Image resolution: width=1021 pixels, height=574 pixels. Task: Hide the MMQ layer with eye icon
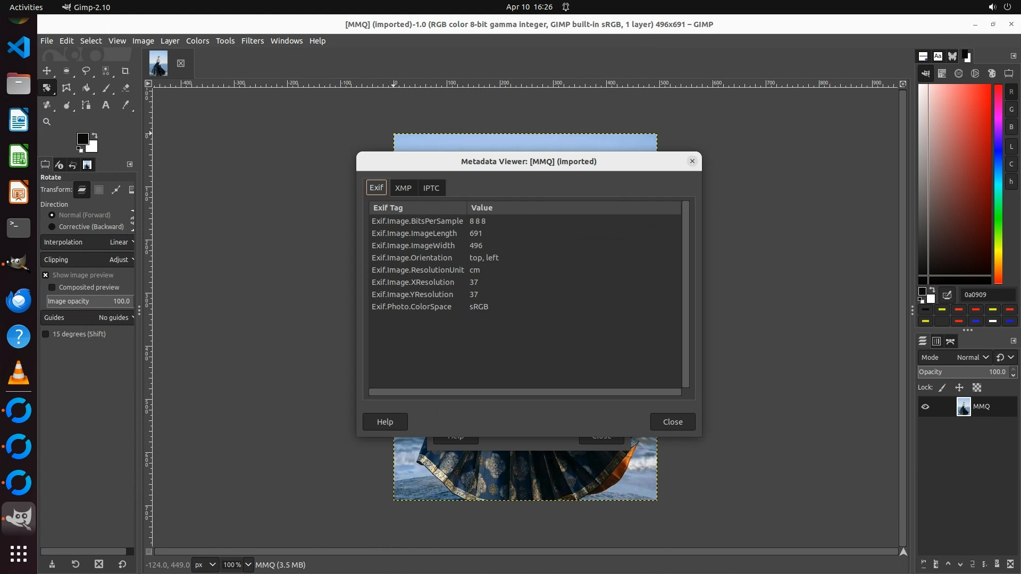click(x=925, y=407)
